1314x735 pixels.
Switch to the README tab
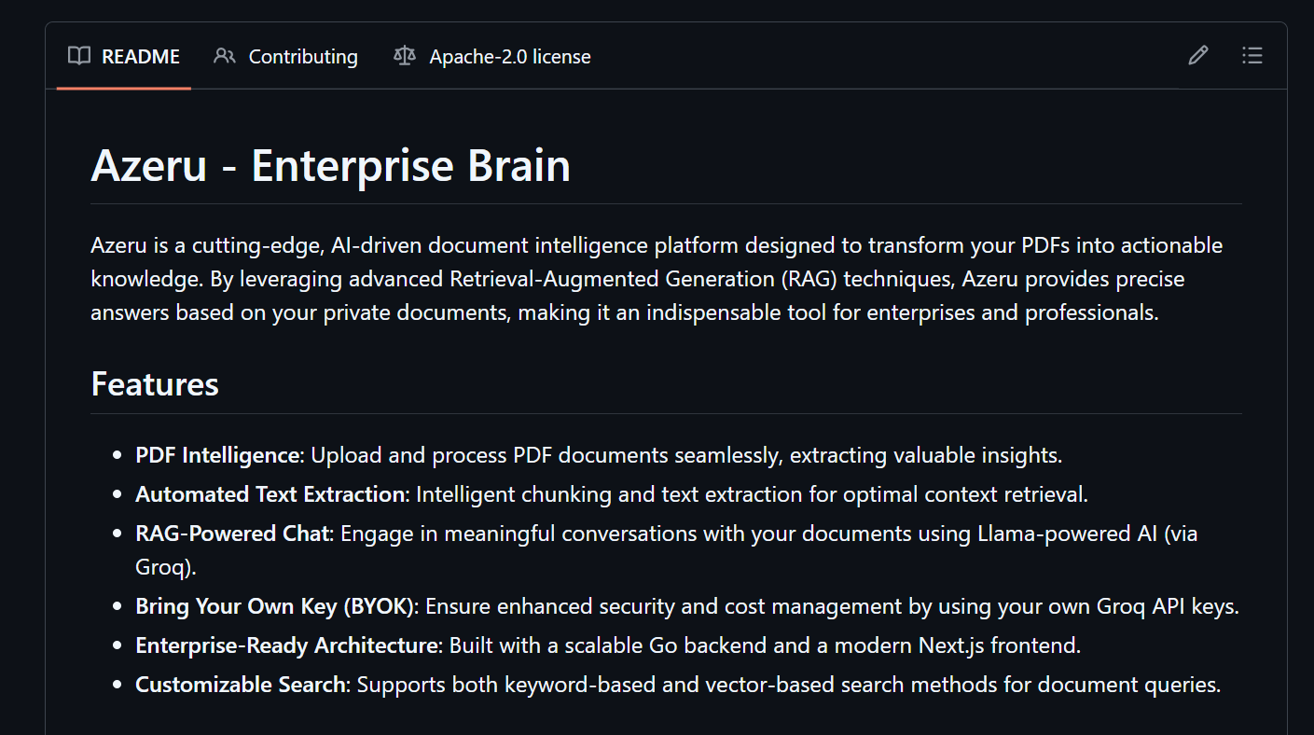pyautogui.click(x=140, y=56)
